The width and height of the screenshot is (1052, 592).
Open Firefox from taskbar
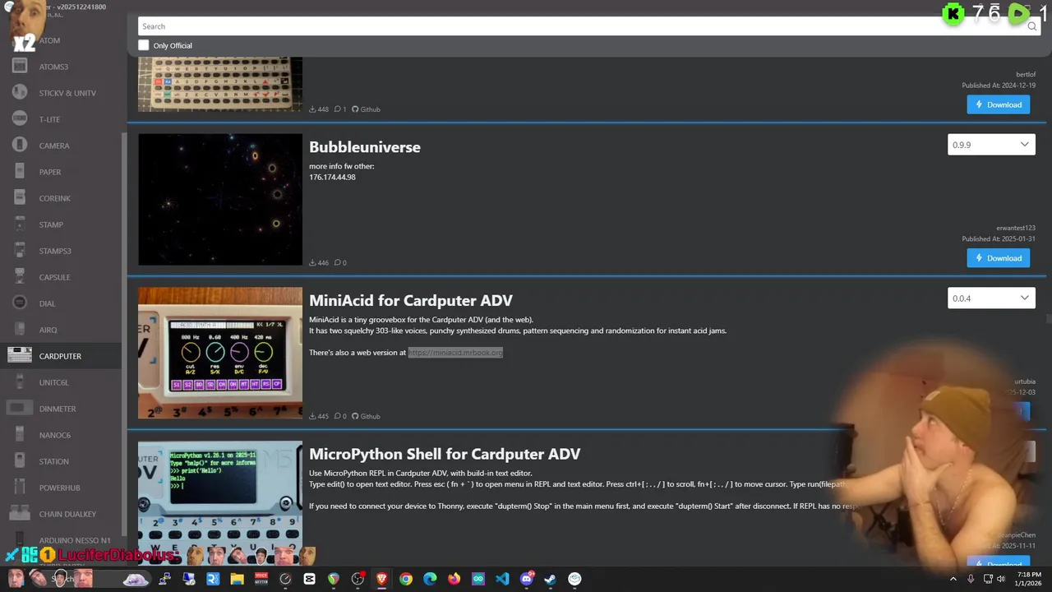tap(454, 579)
